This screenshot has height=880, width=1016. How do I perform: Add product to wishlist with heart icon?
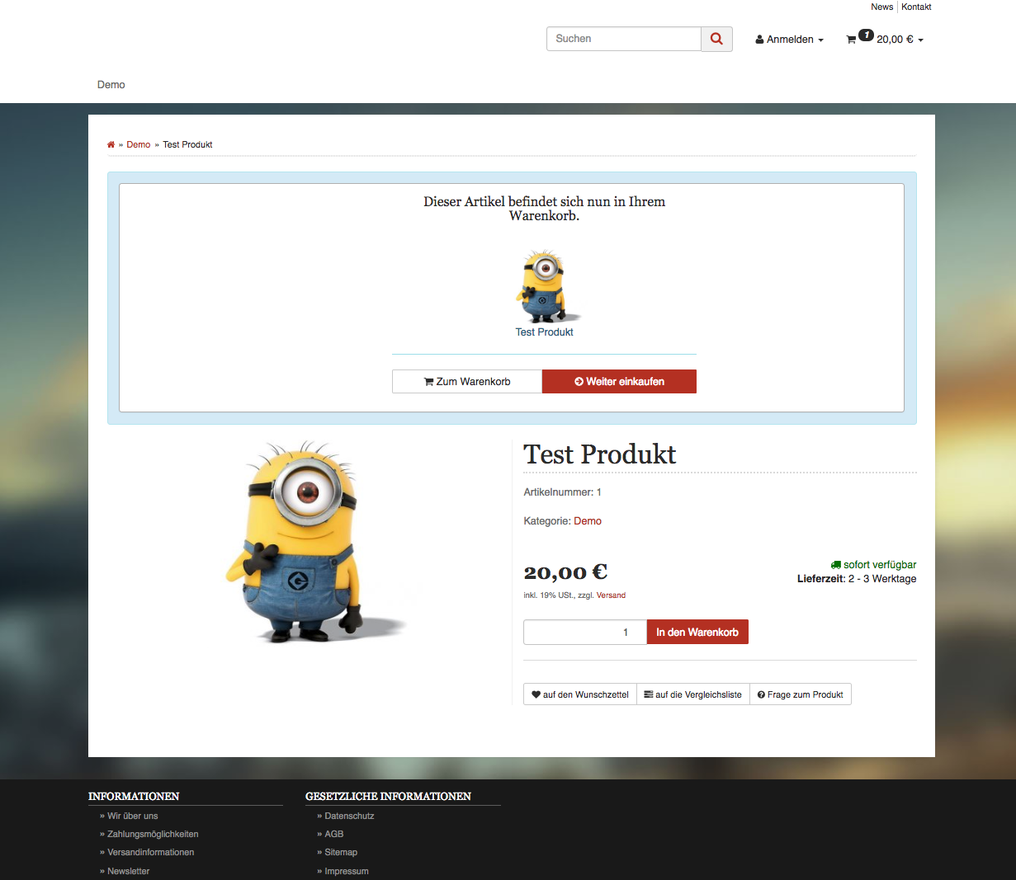580,694
